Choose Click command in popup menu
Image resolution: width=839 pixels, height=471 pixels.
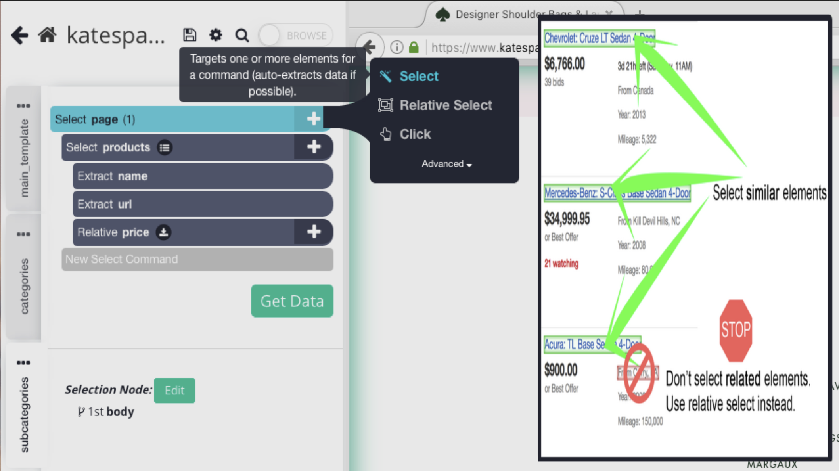tap(415, 134)
